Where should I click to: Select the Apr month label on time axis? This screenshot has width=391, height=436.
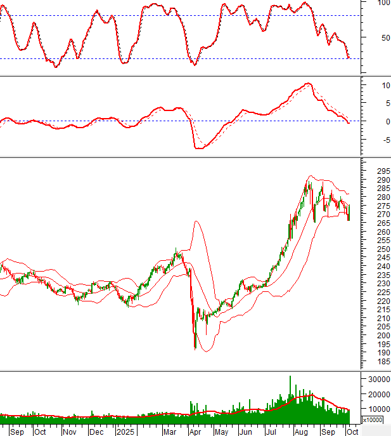(193, 432)
